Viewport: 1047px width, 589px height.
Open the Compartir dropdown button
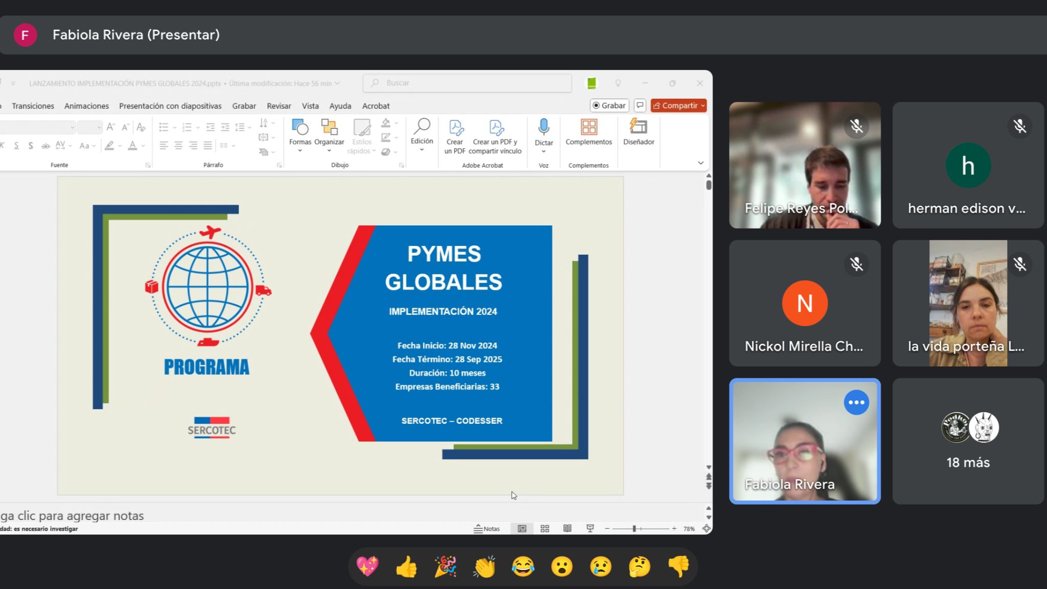point(678,105)
